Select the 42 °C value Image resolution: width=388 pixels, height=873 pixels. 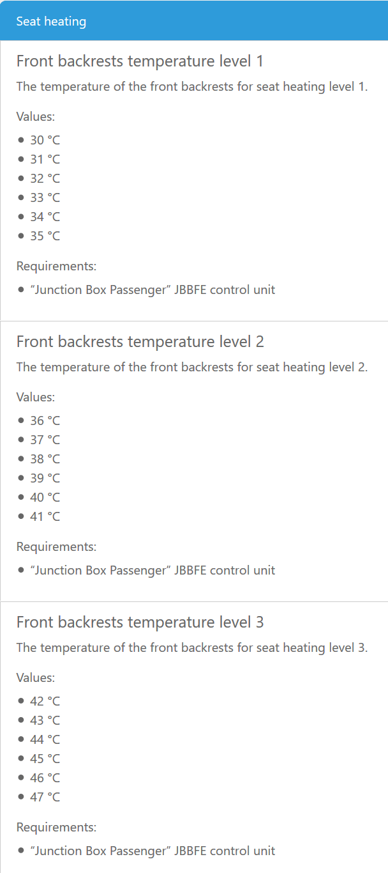(x=45, y=701)
